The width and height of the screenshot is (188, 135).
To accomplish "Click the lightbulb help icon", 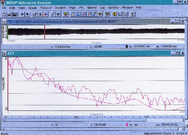I will [x=132, y=14].
